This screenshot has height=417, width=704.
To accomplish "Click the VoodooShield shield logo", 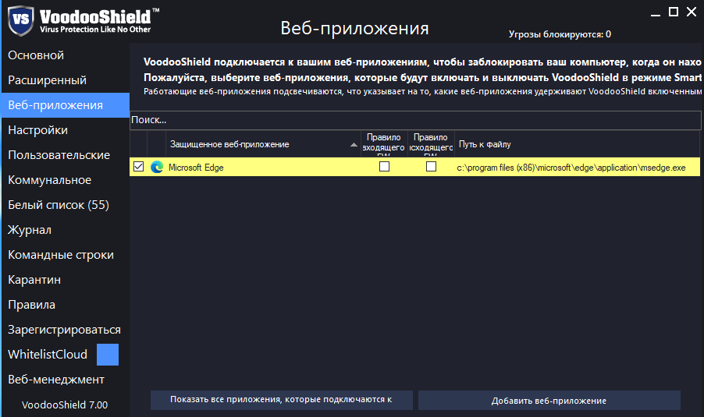I will [x=20, y=20].
